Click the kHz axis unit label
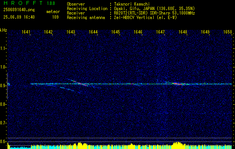235x149 pixels. (3, 30)
